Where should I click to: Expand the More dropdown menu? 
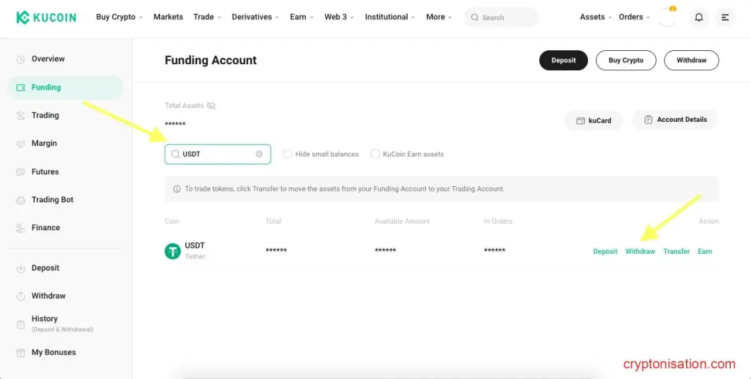(439, 17)
